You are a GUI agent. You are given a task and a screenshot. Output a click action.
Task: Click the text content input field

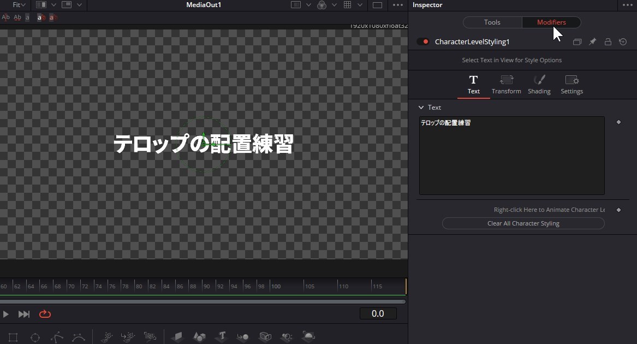[511, 156]
